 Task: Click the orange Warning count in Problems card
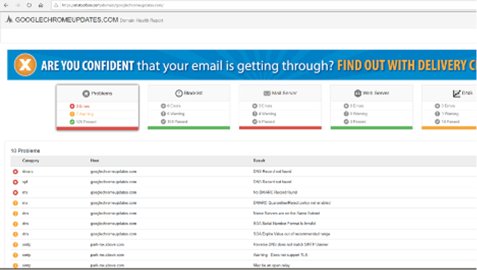[81, 114]
